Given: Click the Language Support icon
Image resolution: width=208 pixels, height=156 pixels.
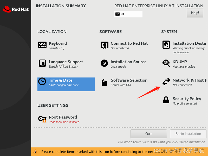Looking at the screenshot, I should [42, 63].
